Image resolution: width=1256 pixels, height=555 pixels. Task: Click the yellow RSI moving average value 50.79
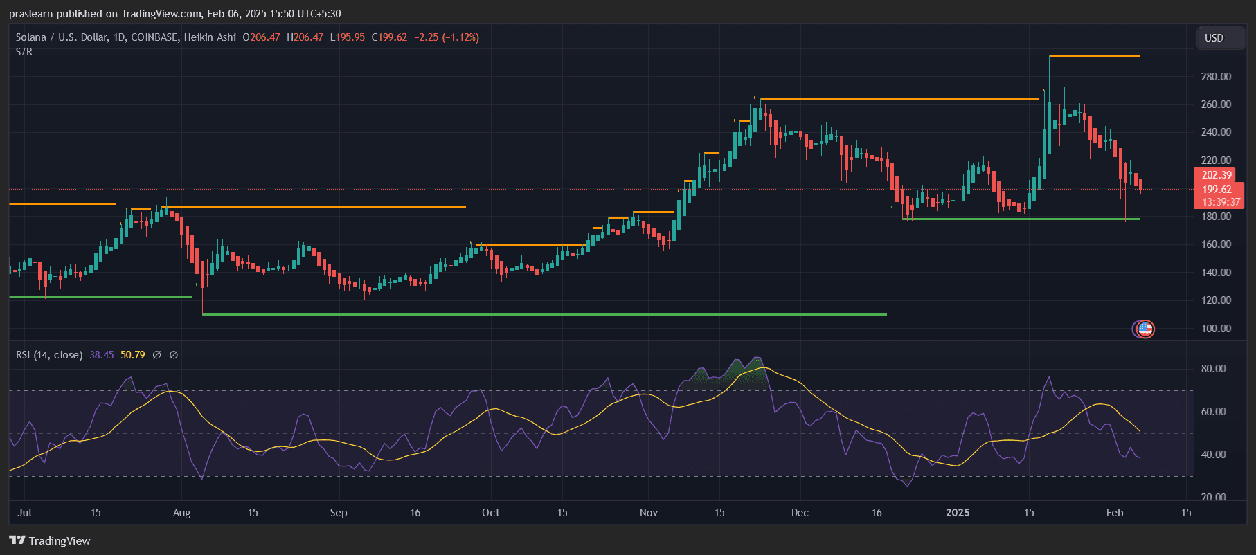133,355
